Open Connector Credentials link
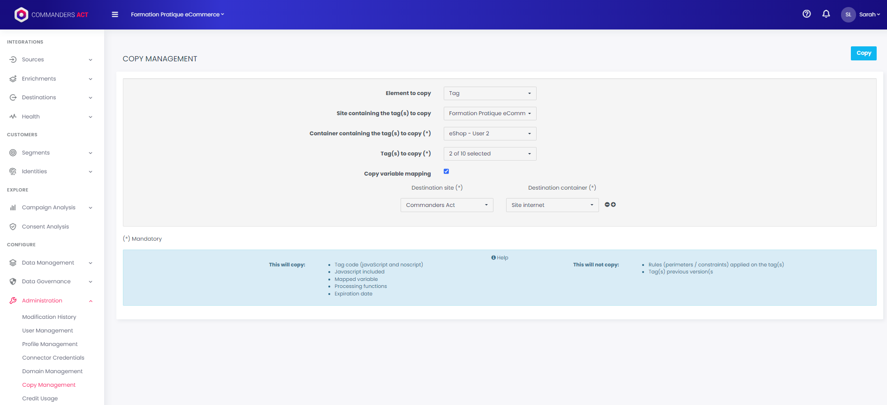The height and width of the screenshot is (405, 887). coord(53,358)
